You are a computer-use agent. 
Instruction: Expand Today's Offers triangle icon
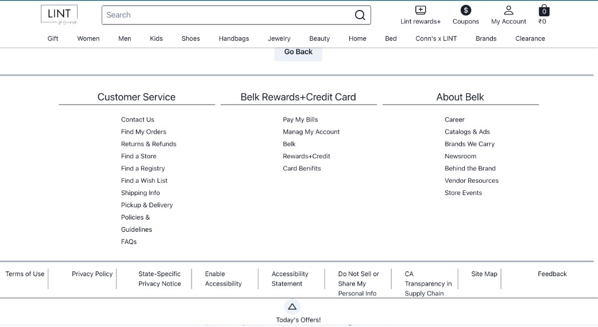(292, 307)
